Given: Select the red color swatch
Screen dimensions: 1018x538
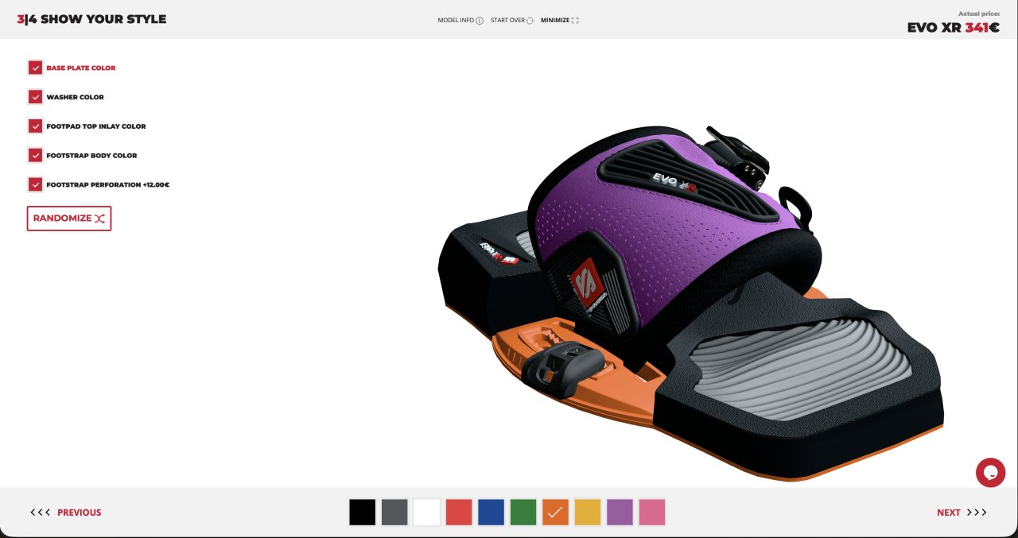Looking at the screenshot, I should (x=459, y=513).
